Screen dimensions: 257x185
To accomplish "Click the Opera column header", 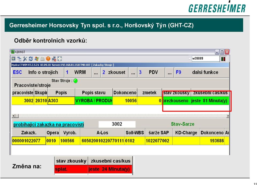I will click(53, 133).
